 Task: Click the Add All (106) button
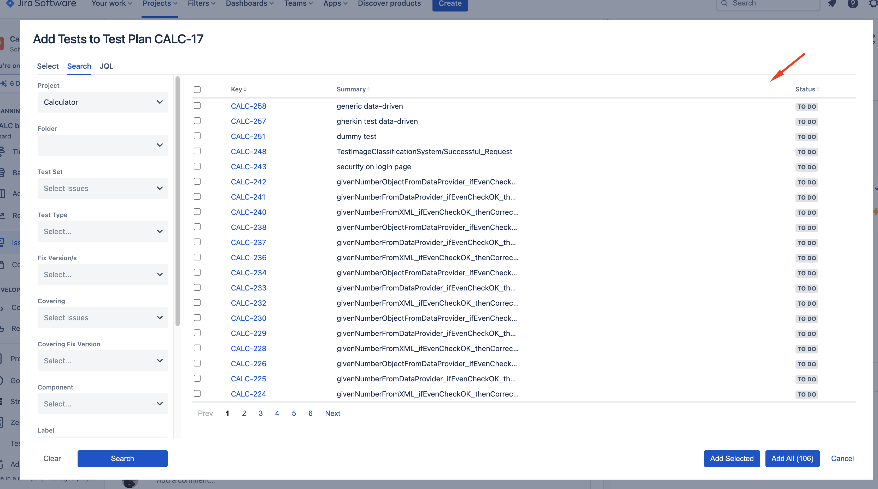792,458
